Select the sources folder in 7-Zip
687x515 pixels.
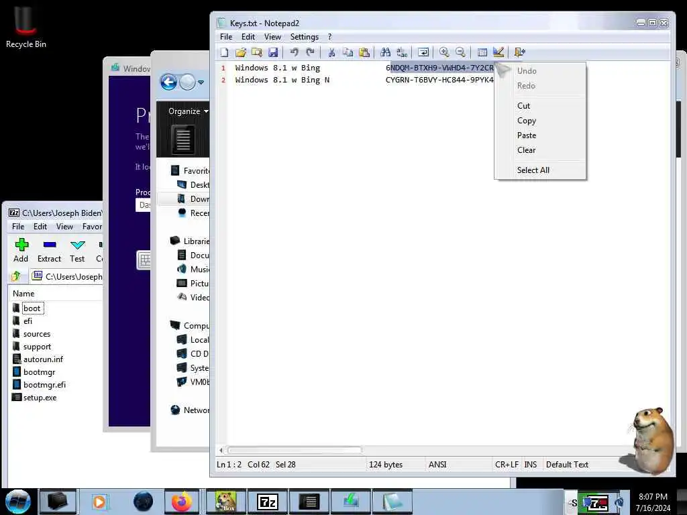point(36,334)
